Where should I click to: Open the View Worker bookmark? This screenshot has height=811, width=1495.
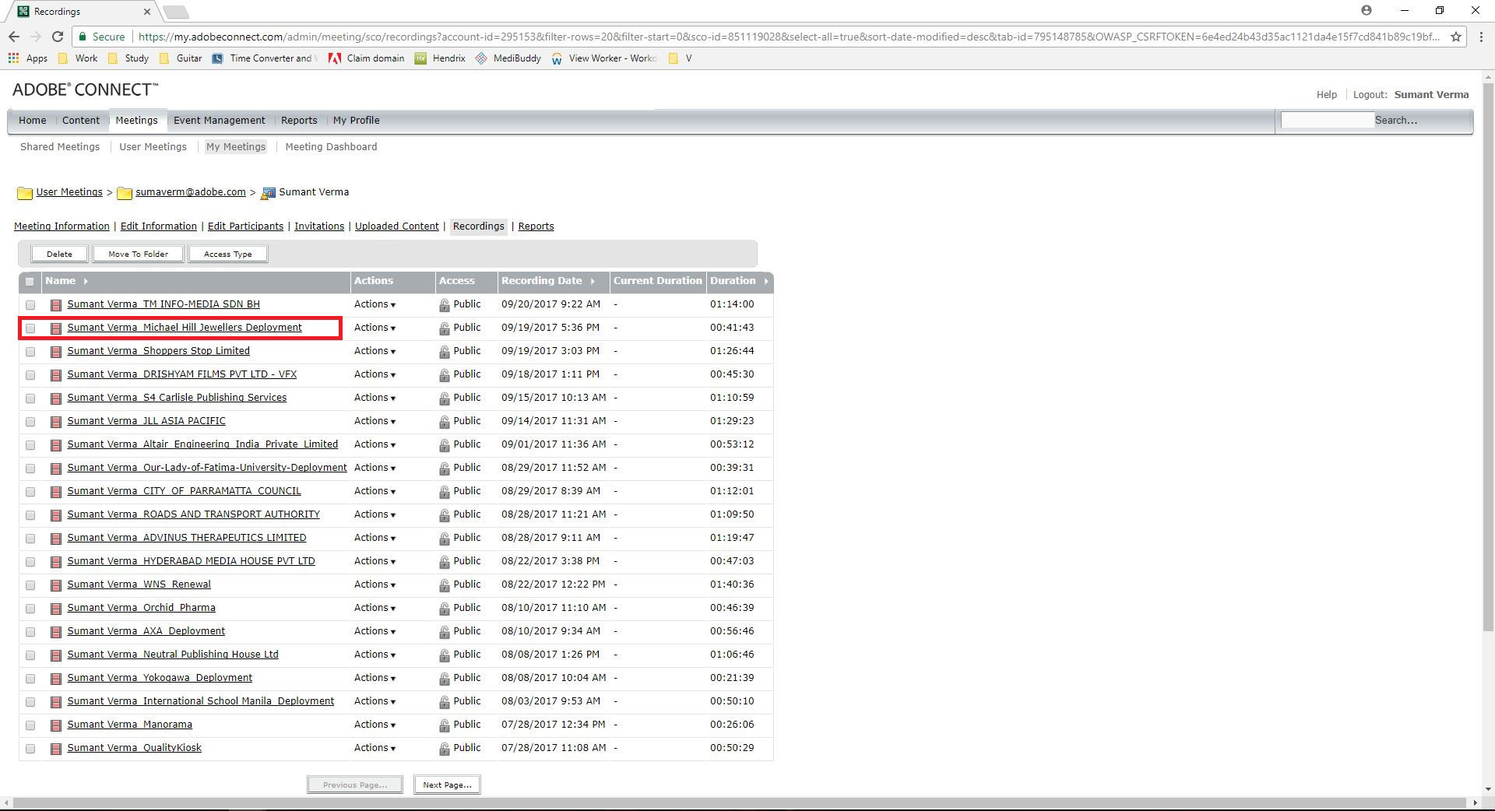(604, 58)
